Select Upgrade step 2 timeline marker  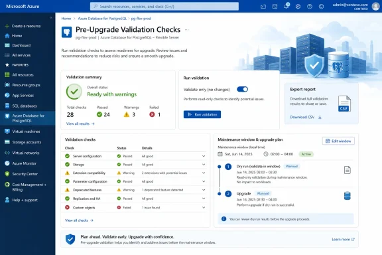point(228,194)
